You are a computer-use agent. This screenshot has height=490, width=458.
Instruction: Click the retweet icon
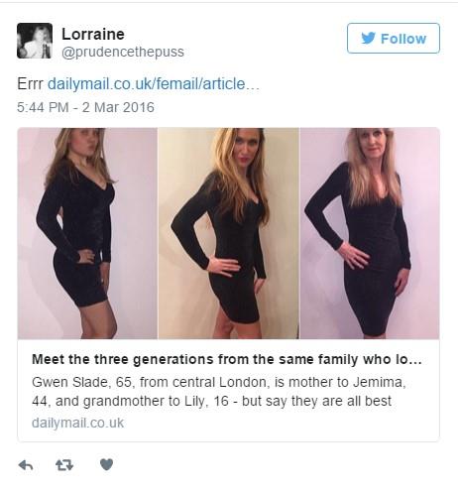click(64, 465)
